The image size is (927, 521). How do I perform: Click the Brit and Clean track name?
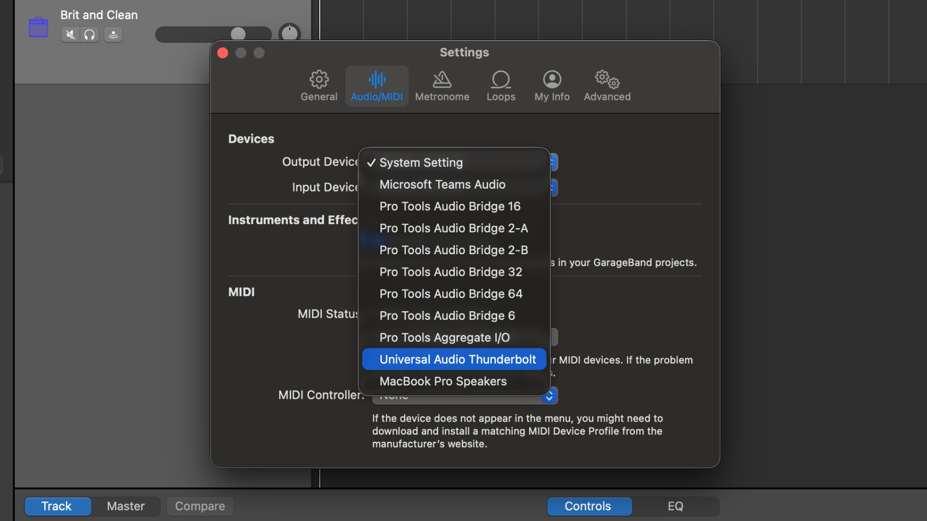99,15
